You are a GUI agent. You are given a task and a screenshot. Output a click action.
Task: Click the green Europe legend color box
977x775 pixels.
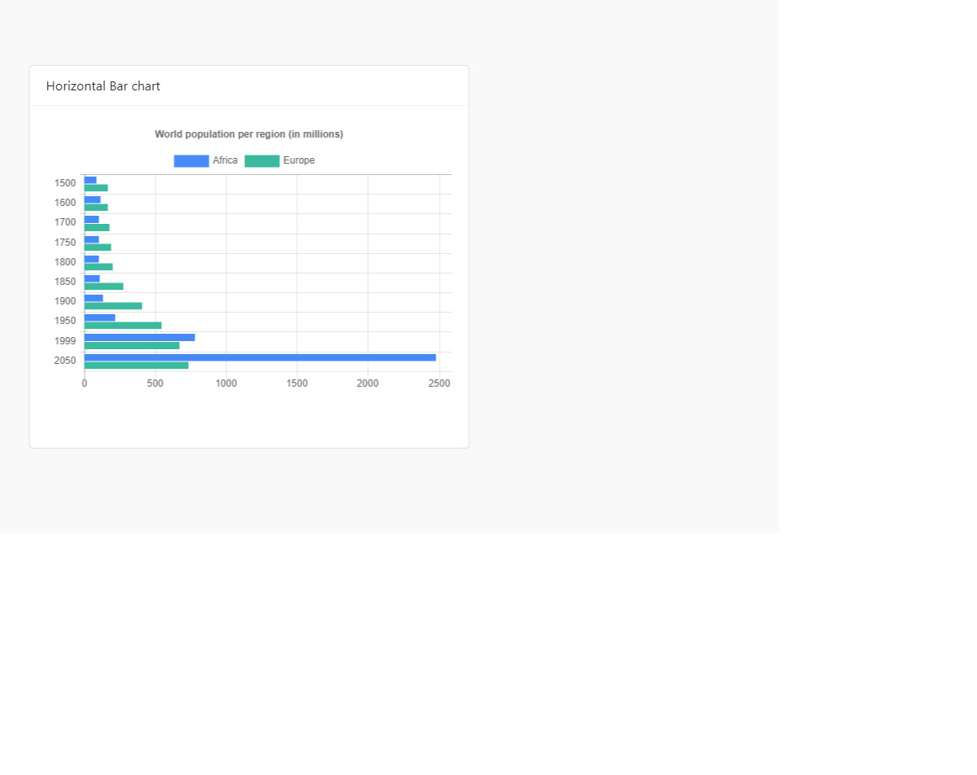click(x=262, y=161)
